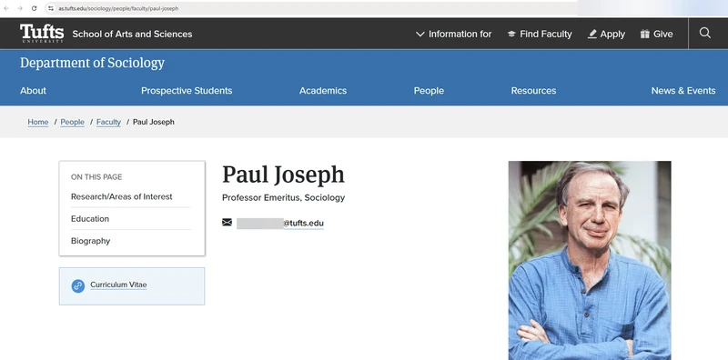This screenshot has height=360, width=728.
Task: Click the Faculty breadcrumb
Action: click(108, 122)
